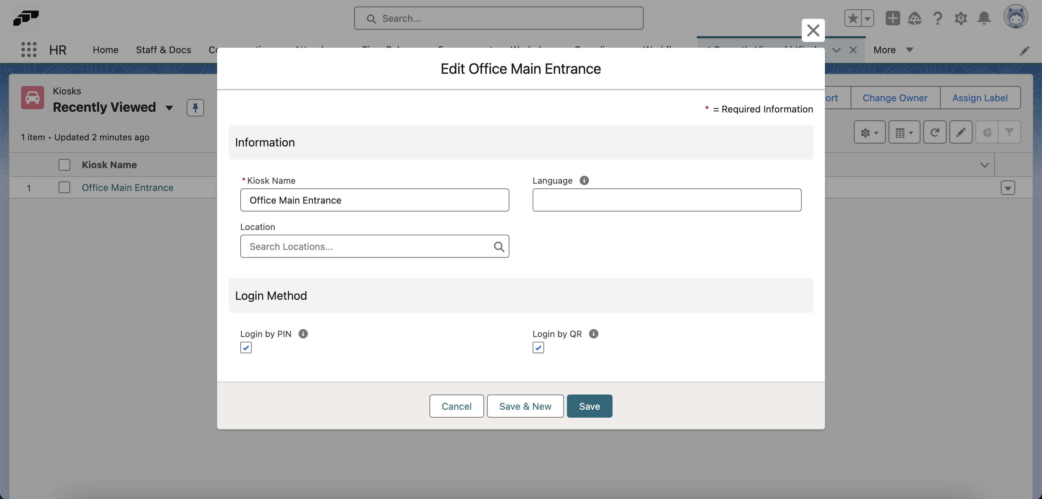Open the notifications bell
This screenshot has height=499, width=1042.
984,18
